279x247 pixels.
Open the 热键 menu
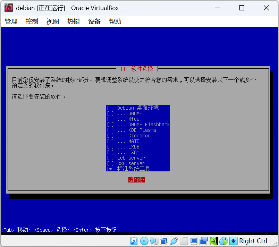coord(74,22)
